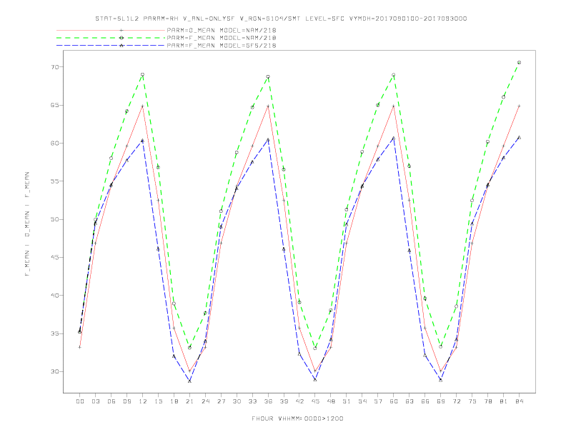Click blue GFS triangle marker at hour 60
The width and height of the screenshot is (566, 437).
(x=394, y=138)
